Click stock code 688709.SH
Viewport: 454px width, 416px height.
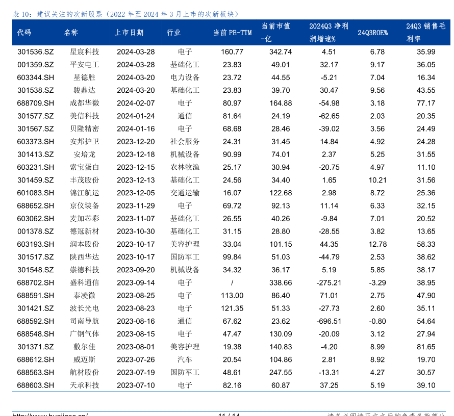pyautogui.click(x=35, y=103)
